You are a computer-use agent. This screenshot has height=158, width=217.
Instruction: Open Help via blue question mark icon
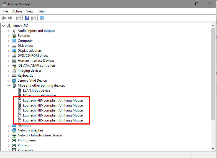click(27, 18)
